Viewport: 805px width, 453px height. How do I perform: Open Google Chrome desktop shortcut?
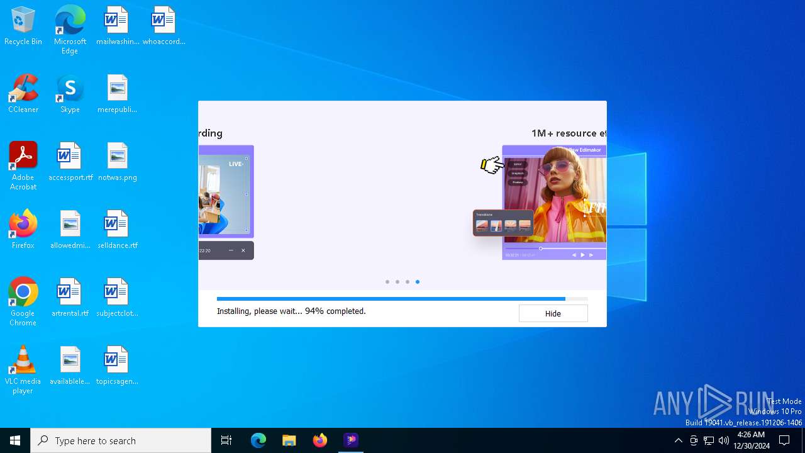click(23, 302)
